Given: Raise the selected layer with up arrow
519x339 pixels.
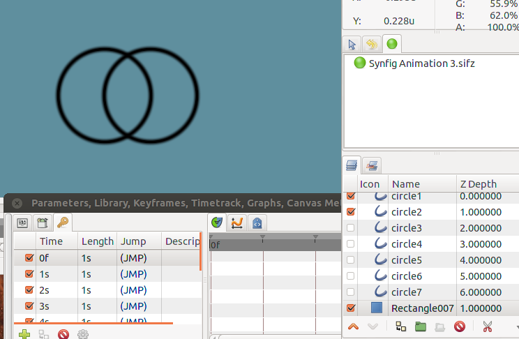Looking at the screenshot, I should click(x=353, y=326).
